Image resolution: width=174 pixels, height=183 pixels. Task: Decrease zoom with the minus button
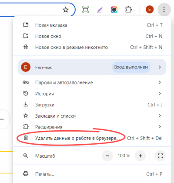pyautogui.click(x=107, y=156)
